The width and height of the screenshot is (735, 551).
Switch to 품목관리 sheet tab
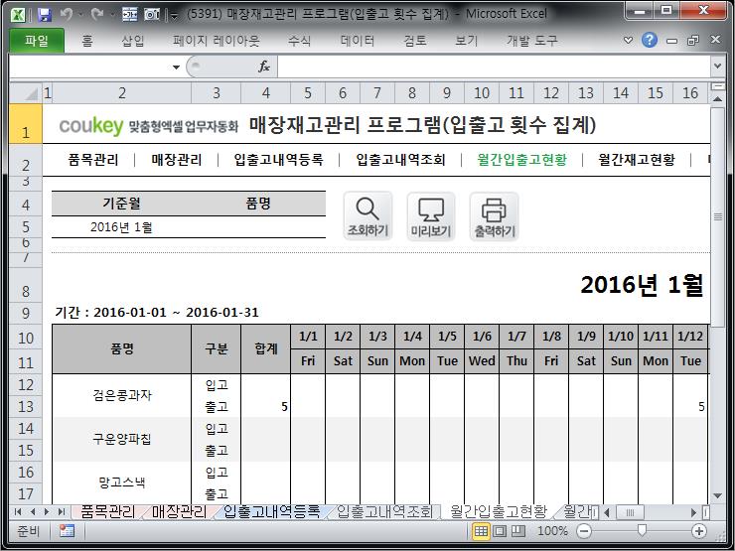click(107, 512)
